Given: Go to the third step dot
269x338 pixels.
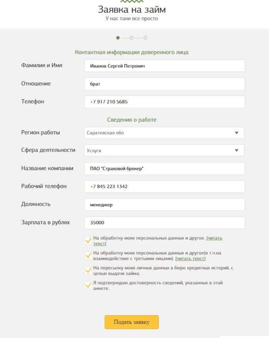Looking at the screenshot, I should point(144,38).
